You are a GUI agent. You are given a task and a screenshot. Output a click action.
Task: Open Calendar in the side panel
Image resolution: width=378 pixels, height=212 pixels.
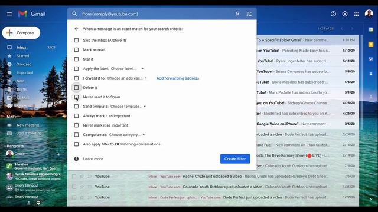tap(371, 29)
